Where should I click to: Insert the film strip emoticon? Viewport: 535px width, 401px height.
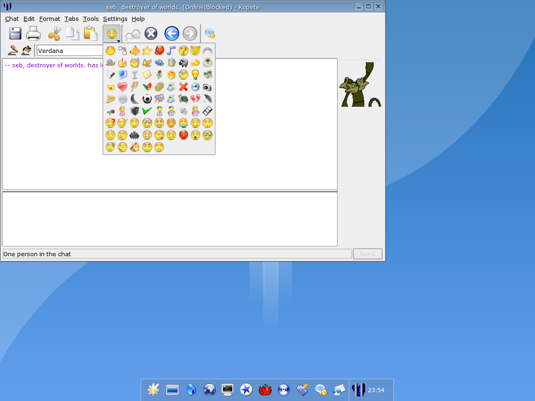(208, 111)
